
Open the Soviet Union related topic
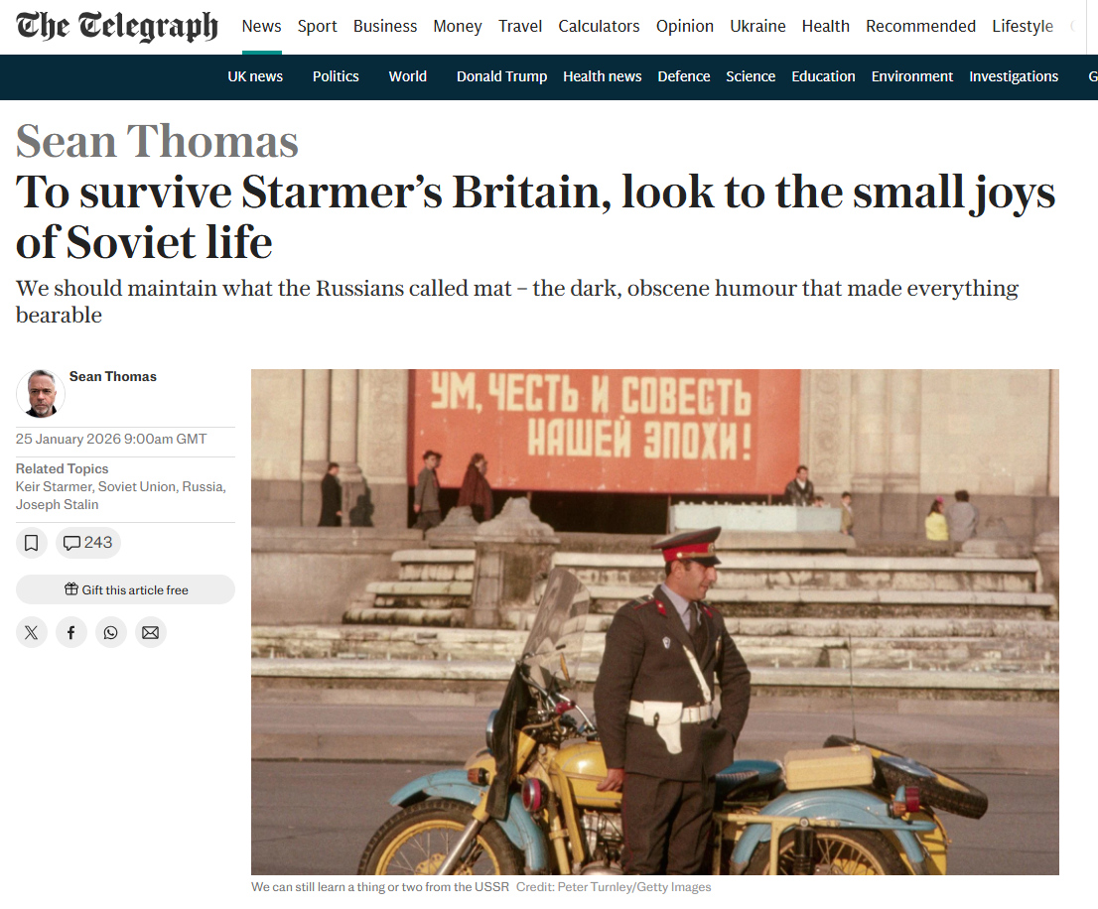[137, 487]
